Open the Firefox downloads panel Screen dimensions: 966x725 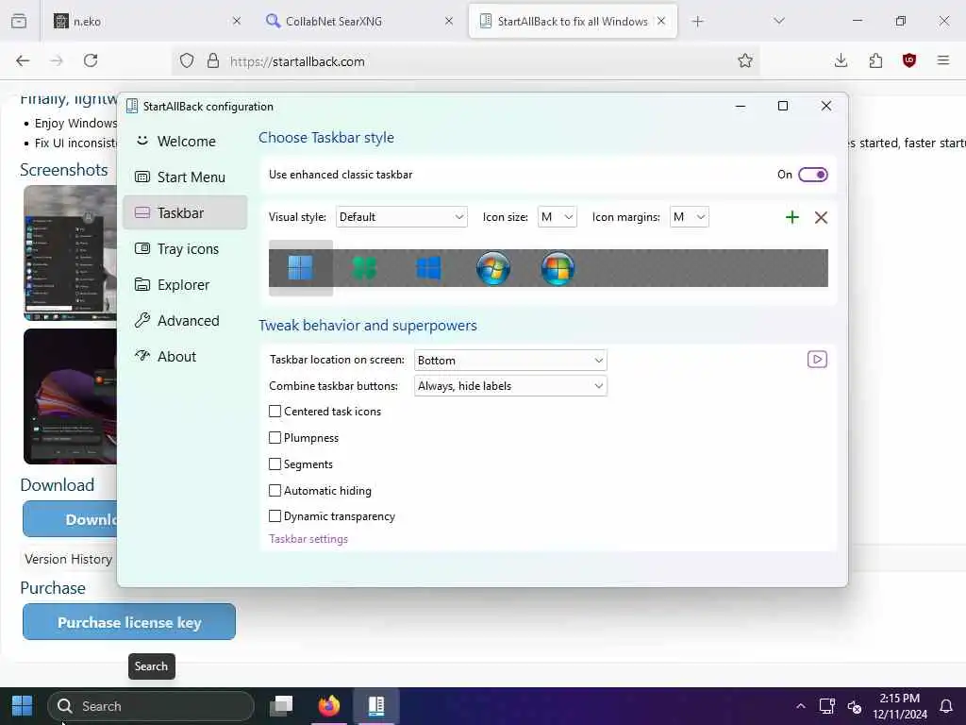841,60
